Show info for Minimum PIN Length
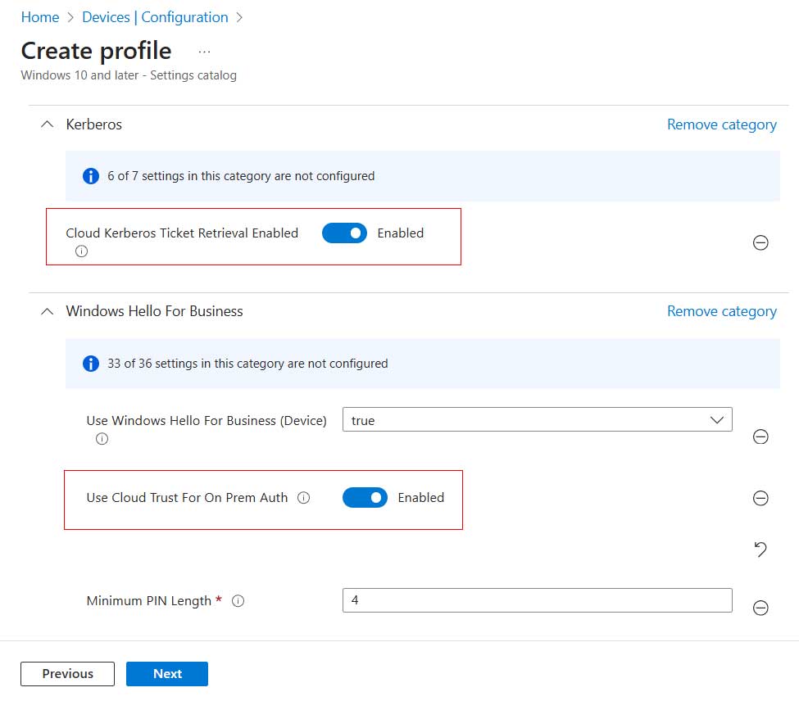 tap(238, 601)
